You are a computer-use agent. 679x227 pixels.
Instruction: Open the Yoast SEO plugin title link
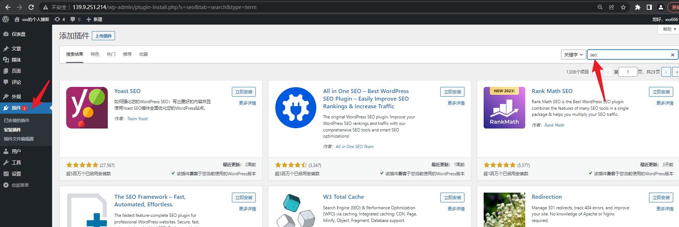tap(127, 91)
